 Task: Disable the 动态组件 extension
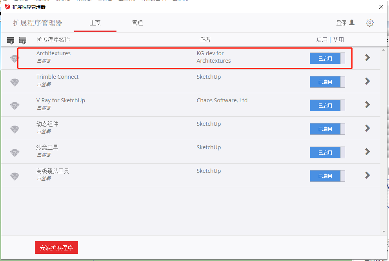point(327,129)
